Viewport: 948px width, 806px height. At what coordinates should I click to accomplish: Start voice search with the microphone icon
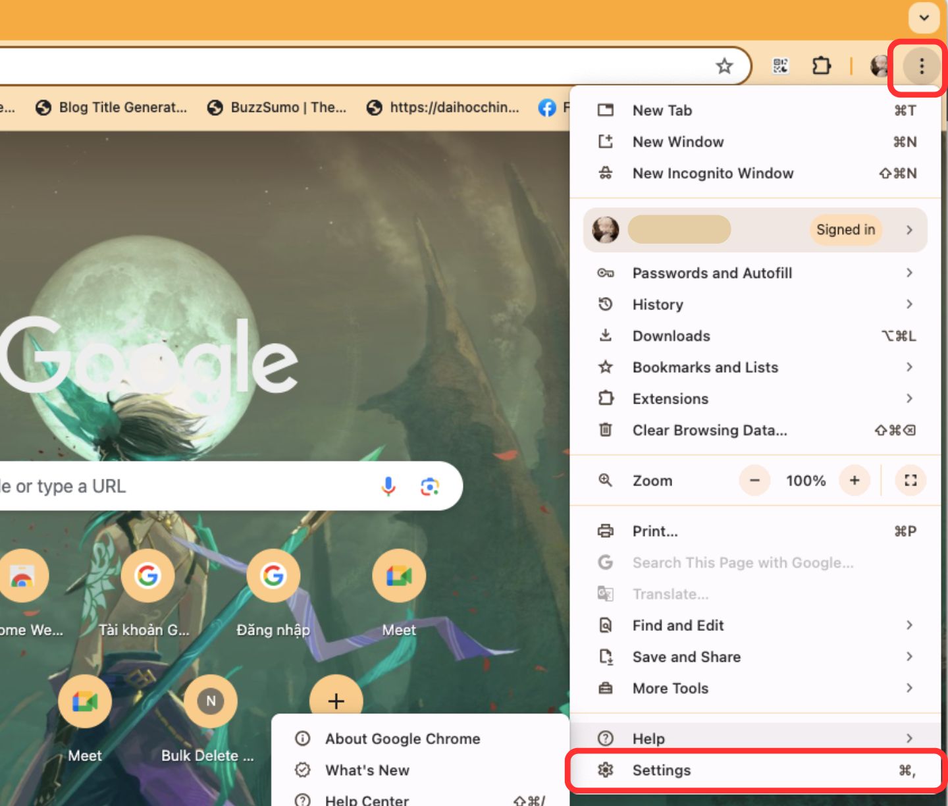point(388,486)
